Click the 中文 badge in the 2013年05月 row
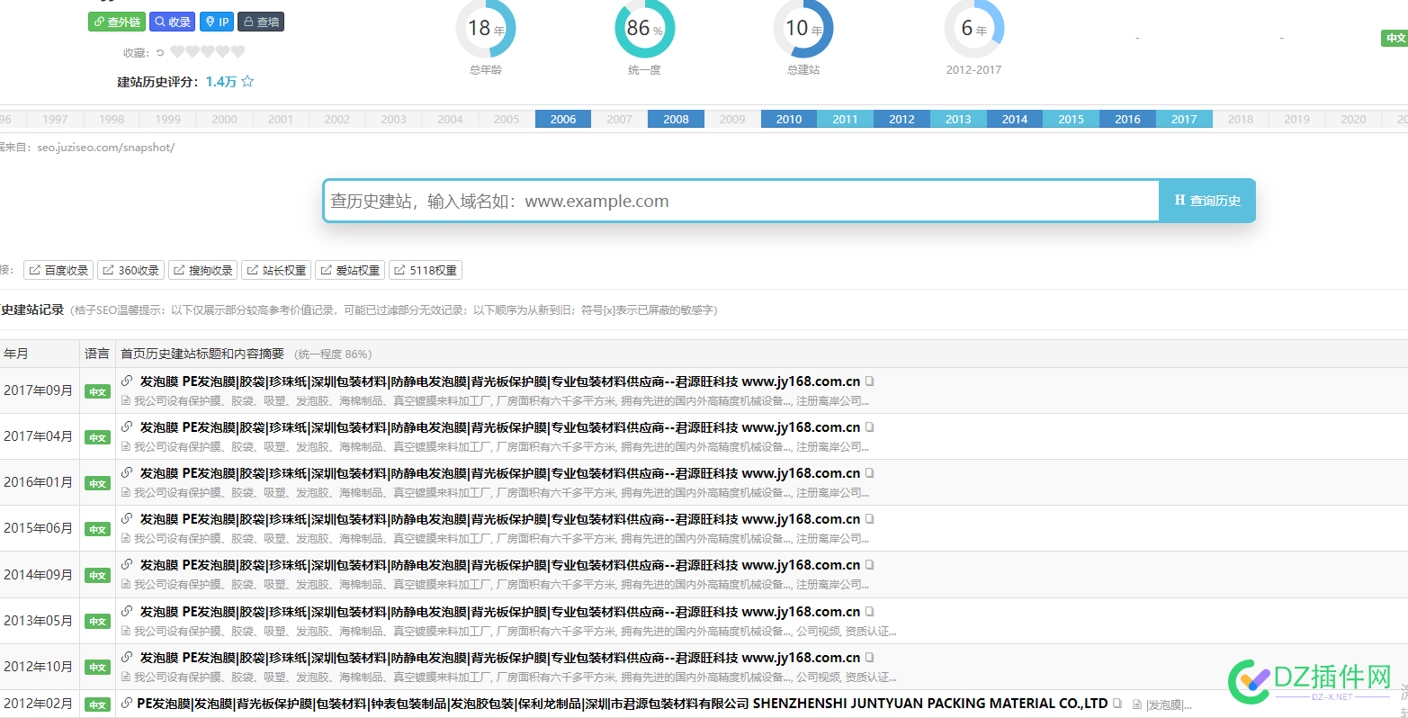Image resolution: width=1408 pixels, height=718 pixels. click(97, 621)
